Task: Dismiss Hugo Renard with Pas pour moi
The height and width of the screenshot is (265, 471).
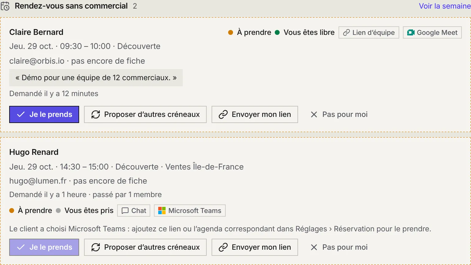Action: click(339, 247)
